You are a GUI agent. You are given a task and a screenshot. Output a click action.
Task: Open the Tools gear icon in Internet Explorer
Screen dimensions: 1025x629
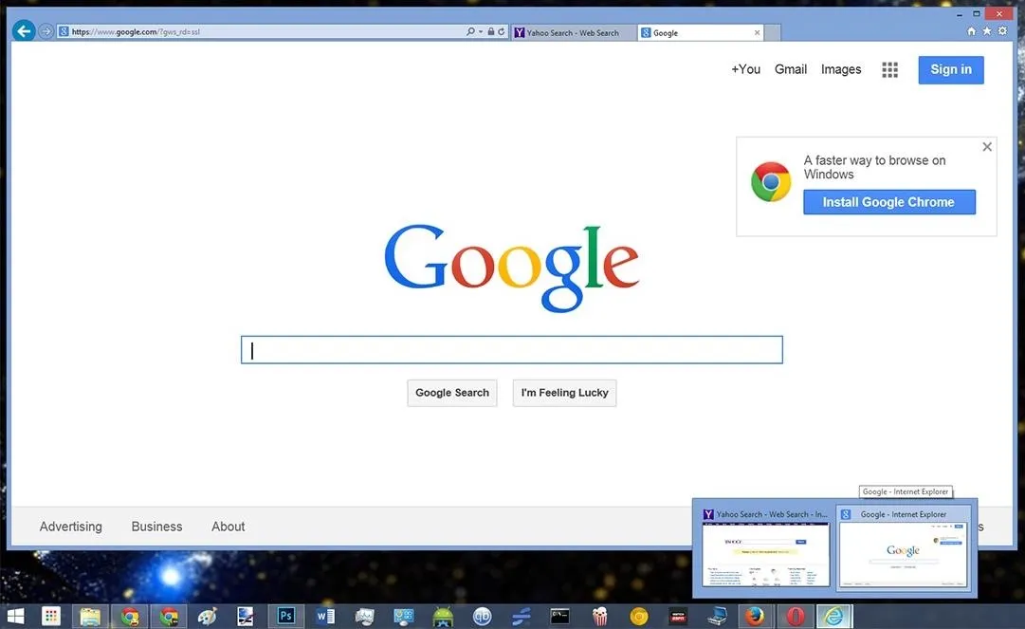pos(1003,30)
